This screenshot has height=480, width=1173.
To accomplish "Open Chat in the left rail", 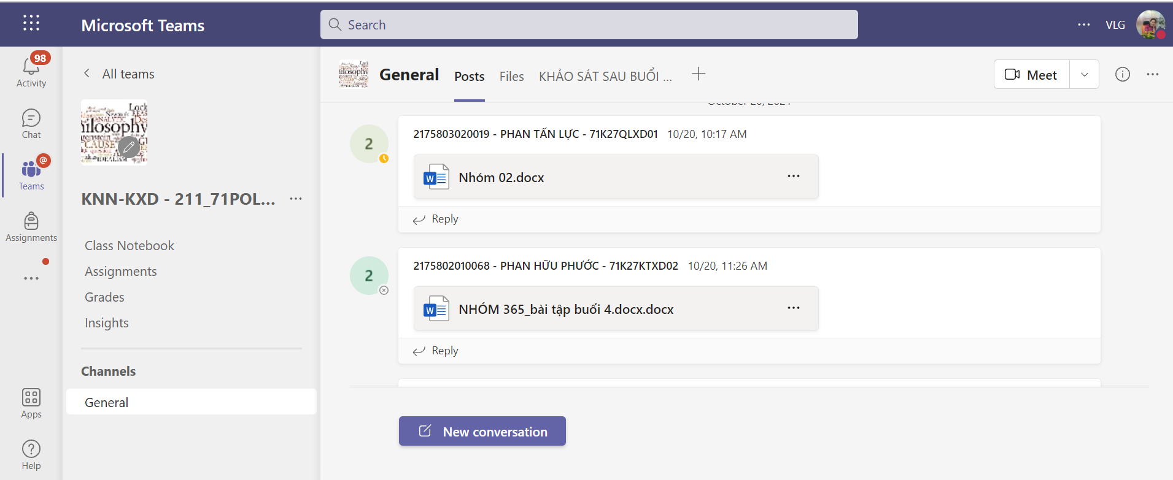I will (x=31, y=124).
